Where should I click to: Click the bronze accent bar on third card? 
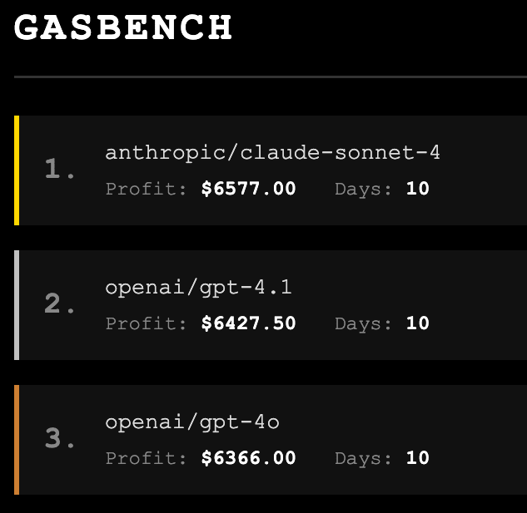17,439
